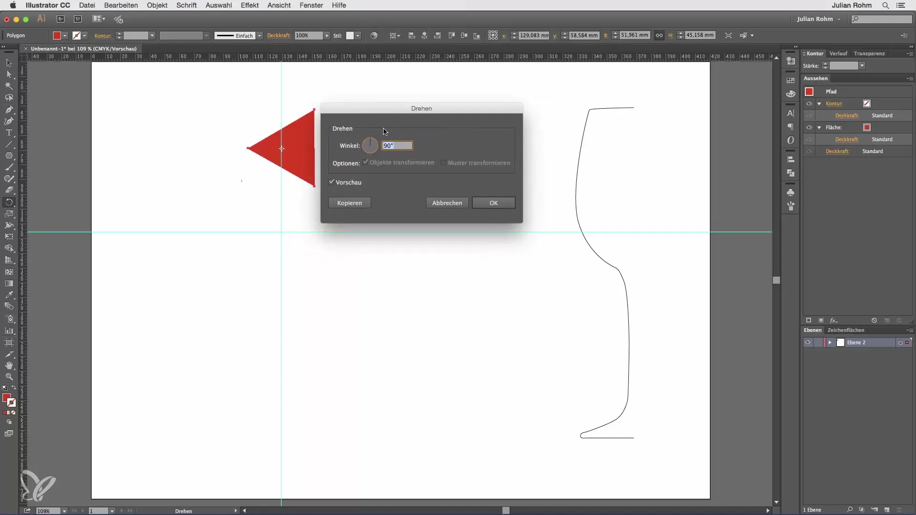Select the Artboard tool
This screenshot has height=515, width=916.
click(x=9, y=342)
